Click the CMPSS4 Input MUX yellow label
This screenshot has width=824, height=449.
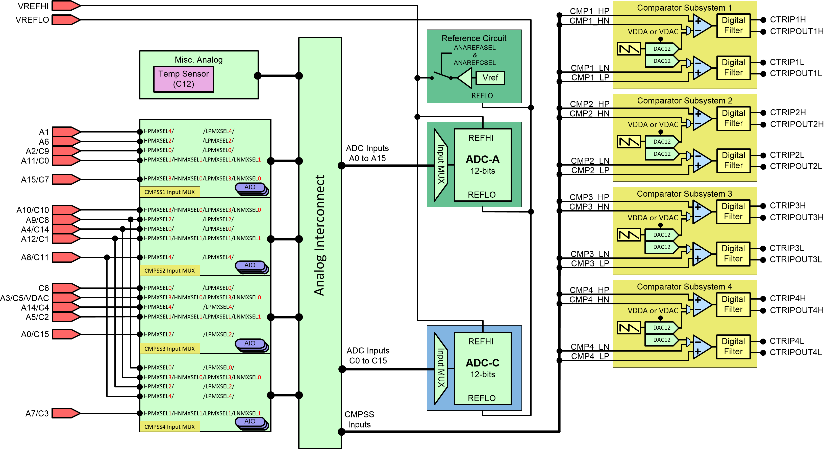[x=169, y=426]
